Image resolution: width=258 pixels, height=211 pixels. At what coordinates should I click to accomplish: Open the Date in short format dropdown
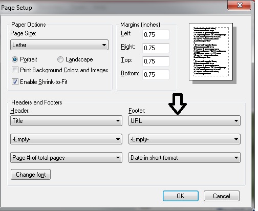184,158
